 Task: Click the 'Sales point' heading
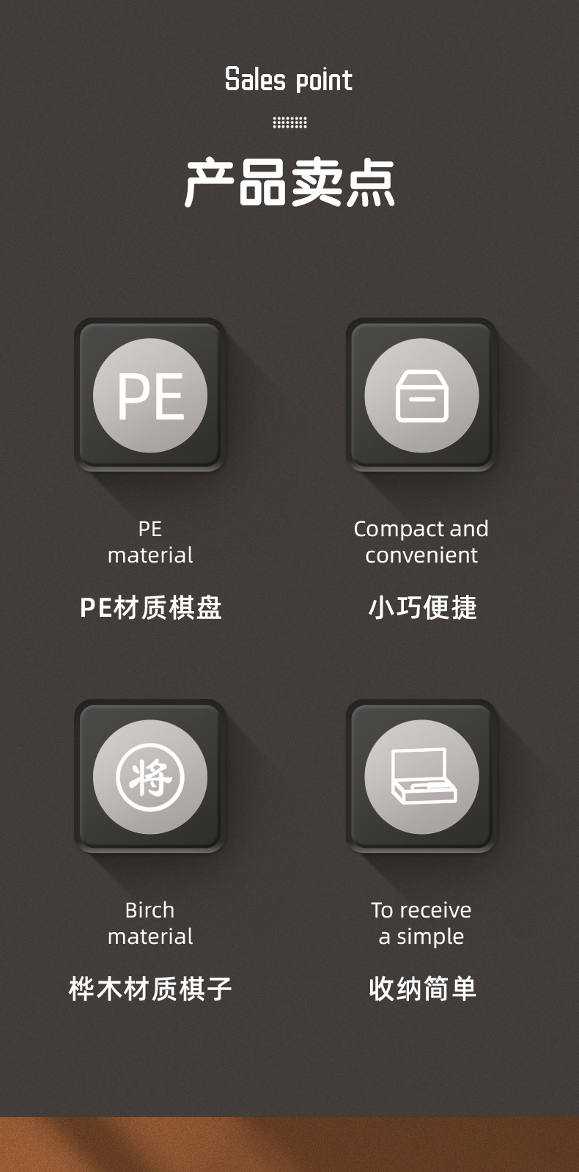coord(289,80)
